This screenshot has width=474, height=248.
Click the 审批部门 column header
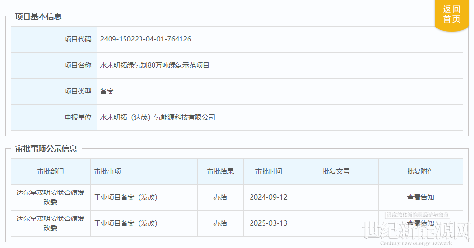pos(50,171)
